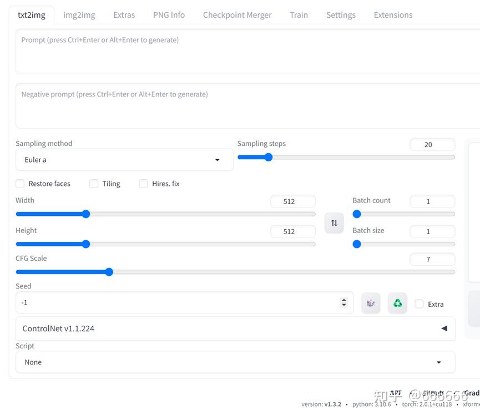This screenshot has width=480, height=415.
Task: Open the Sampling method dropdown
Action: (x=124, y=160)
